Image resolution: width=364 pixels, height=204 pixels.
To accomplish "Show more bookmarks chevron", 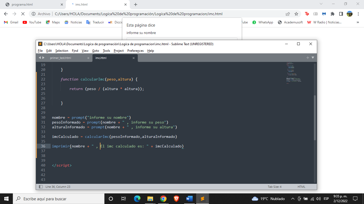I will [358, 22].
